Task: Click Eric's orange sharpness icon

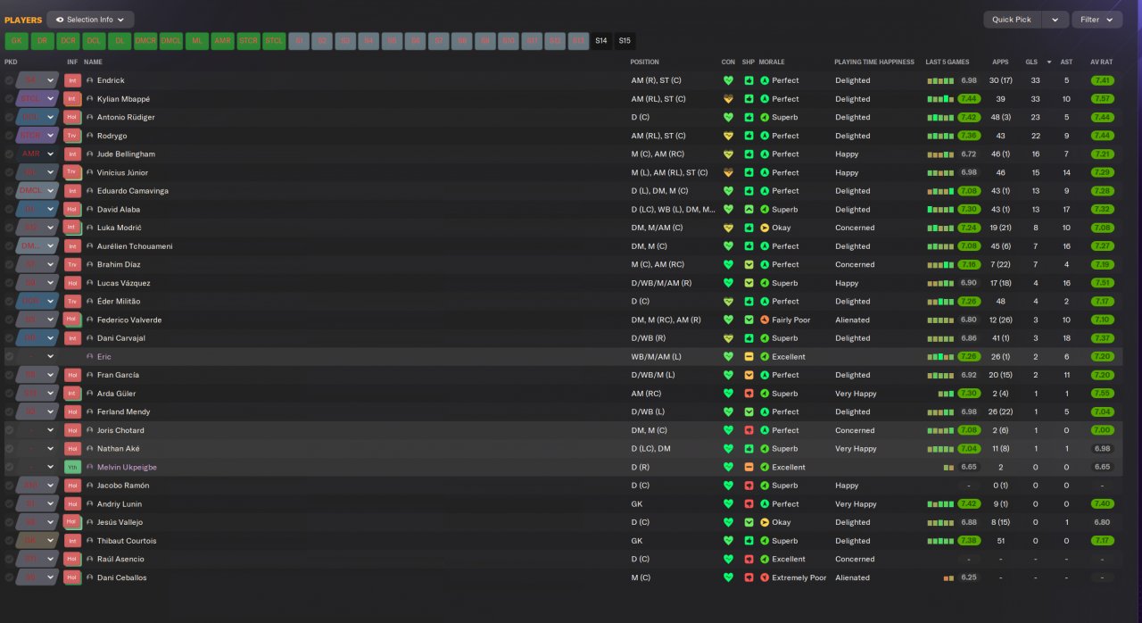Action: pyautogui.click(x=749, y=356)
